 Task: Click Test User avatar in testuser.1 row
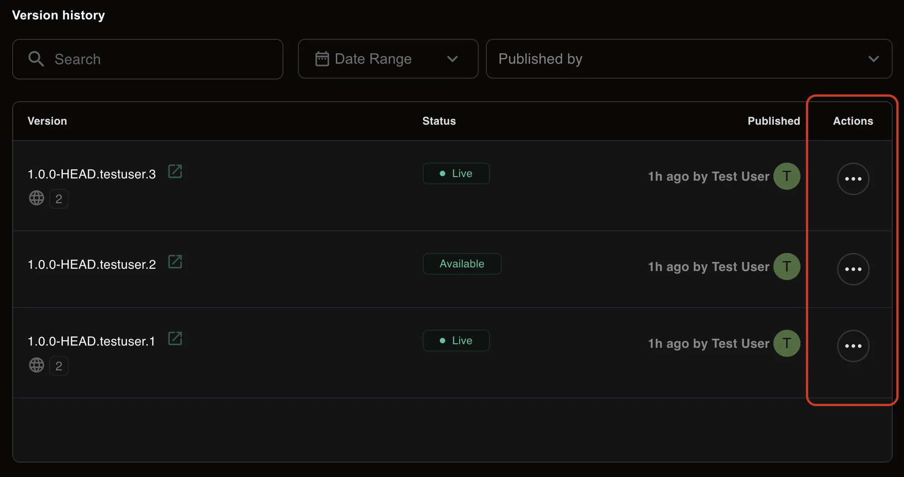pos(786,343)
